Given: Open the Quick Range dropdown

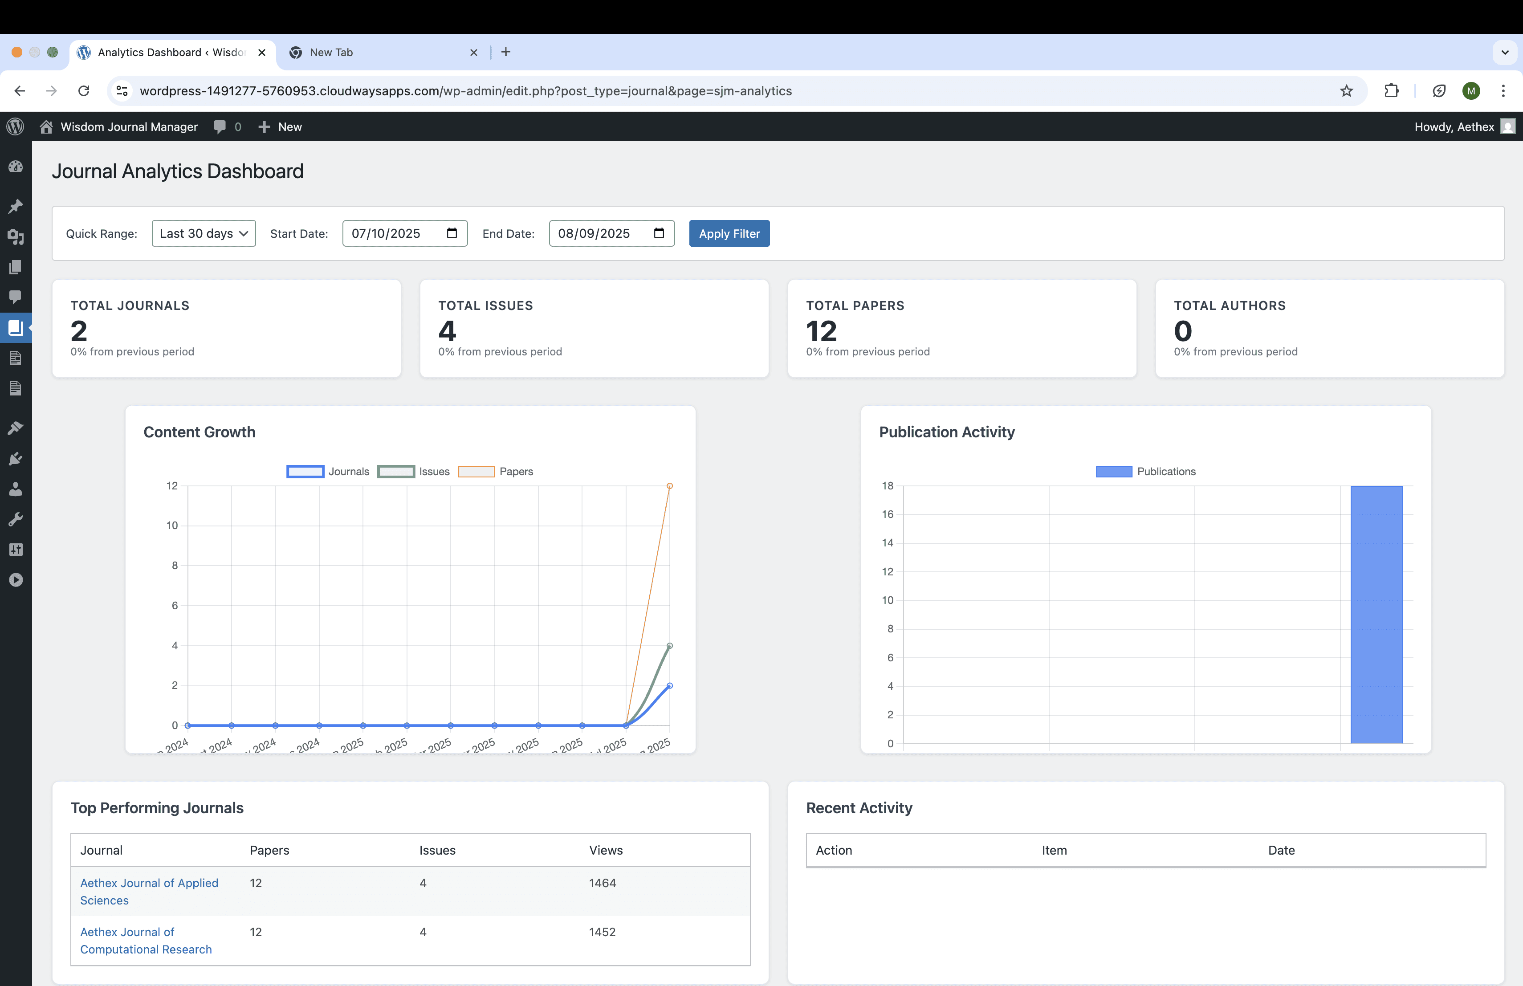Looking at the screenshot, I should pos(204,233).
